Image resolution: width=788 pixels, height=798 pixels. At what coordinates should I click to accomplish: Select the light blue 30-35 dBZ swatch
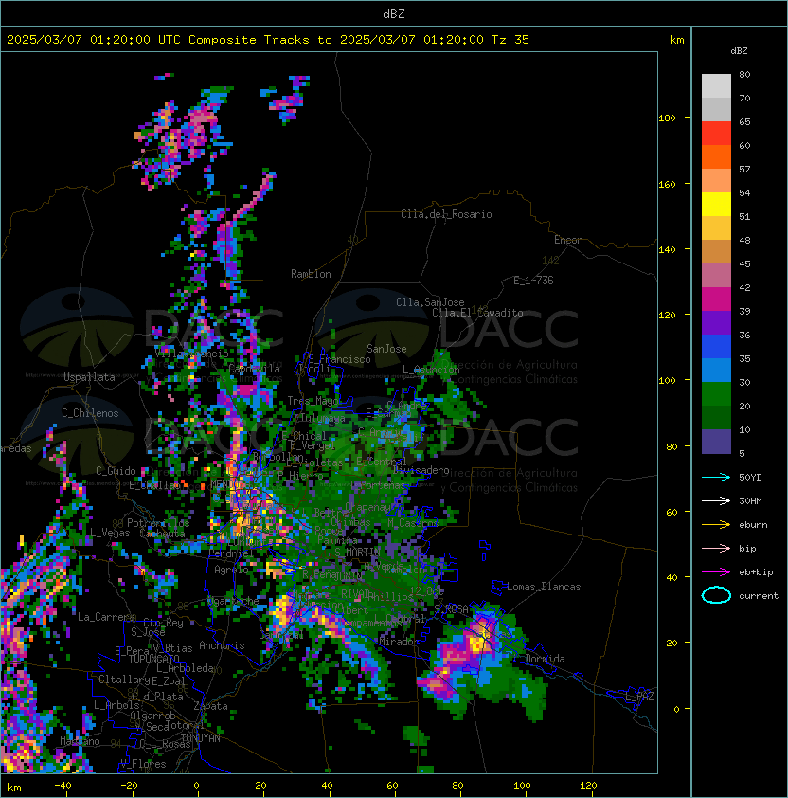pyautogui.click(x=716, y=370)
